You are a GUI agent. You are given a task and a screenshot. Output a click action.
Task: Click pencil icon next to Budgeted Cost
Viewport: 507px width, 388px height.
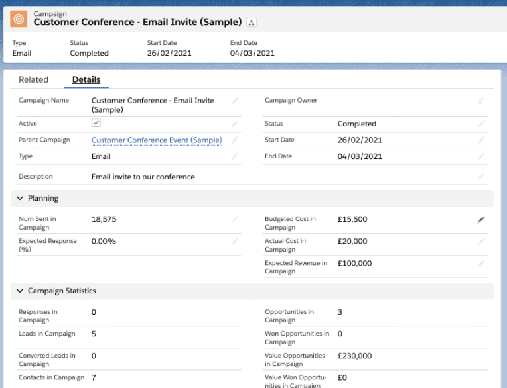click(x=481, y=220)
